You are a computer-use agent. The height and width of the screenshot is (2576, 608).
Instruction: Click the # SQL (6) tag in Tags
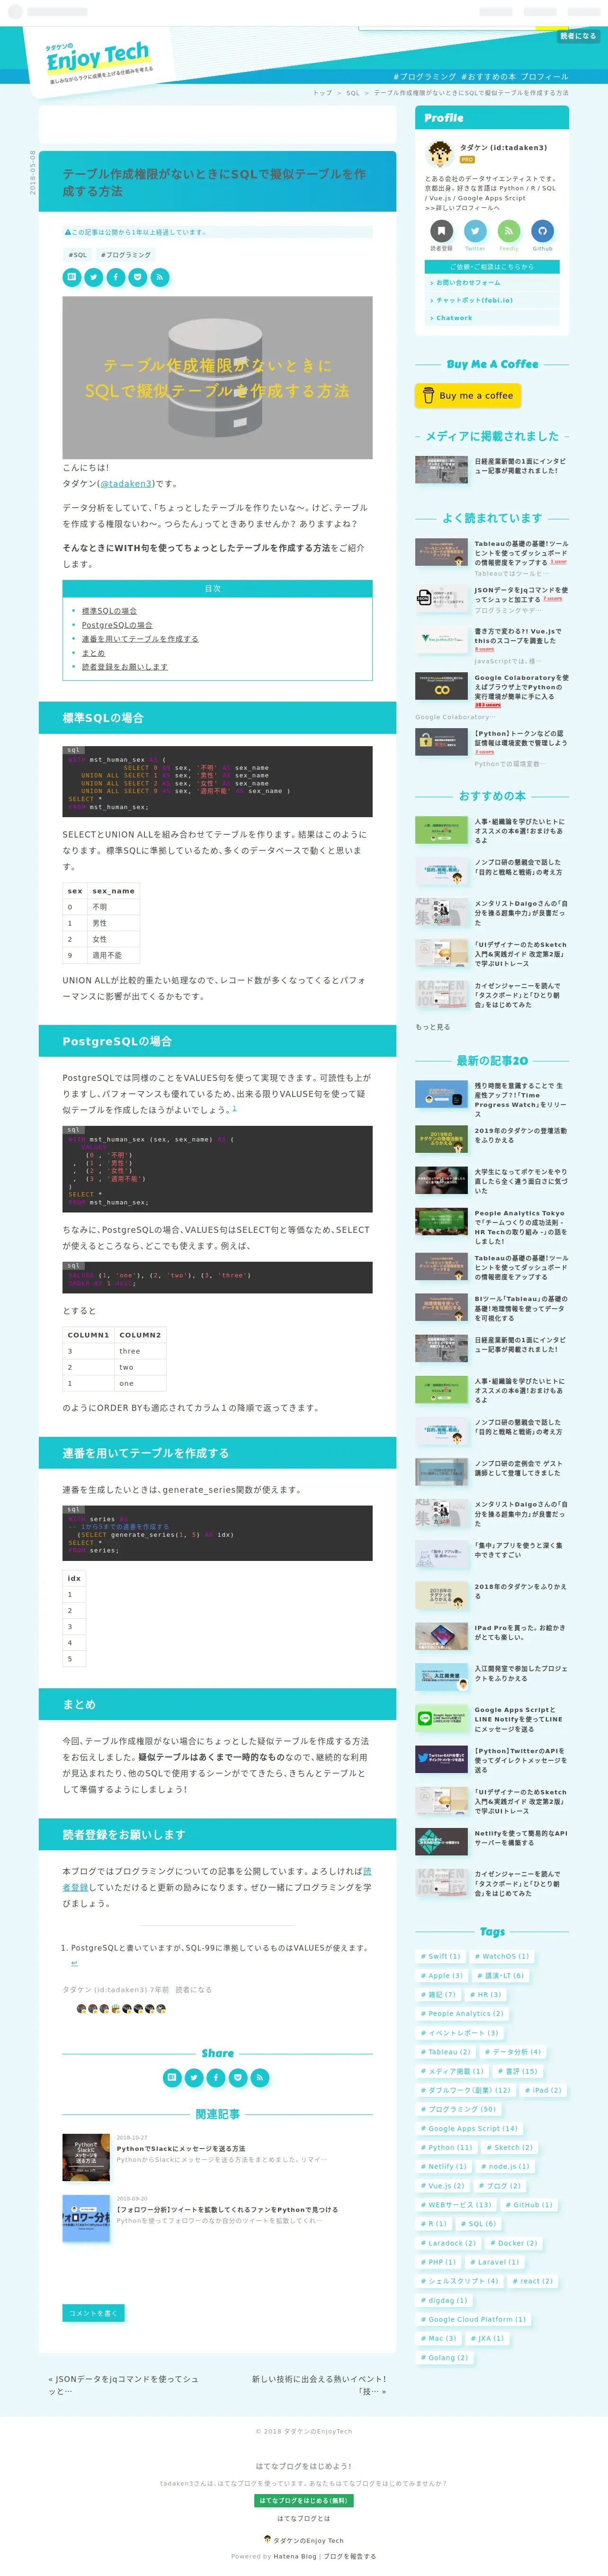480,2224
